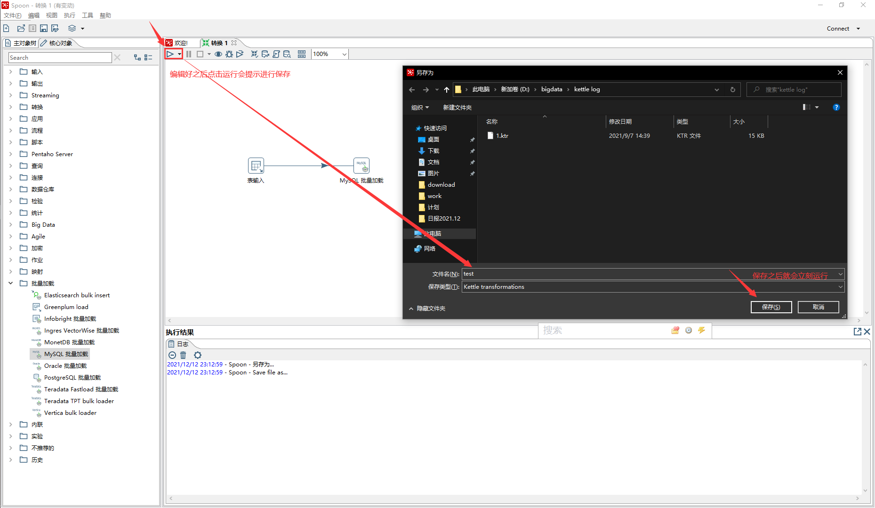Select Vertica bulk loader tree item
The width and height of the screenshot is (875, 508).
coord(70,413)
